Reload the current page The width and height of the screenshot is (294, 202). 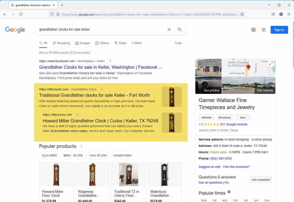coord(21,14)
